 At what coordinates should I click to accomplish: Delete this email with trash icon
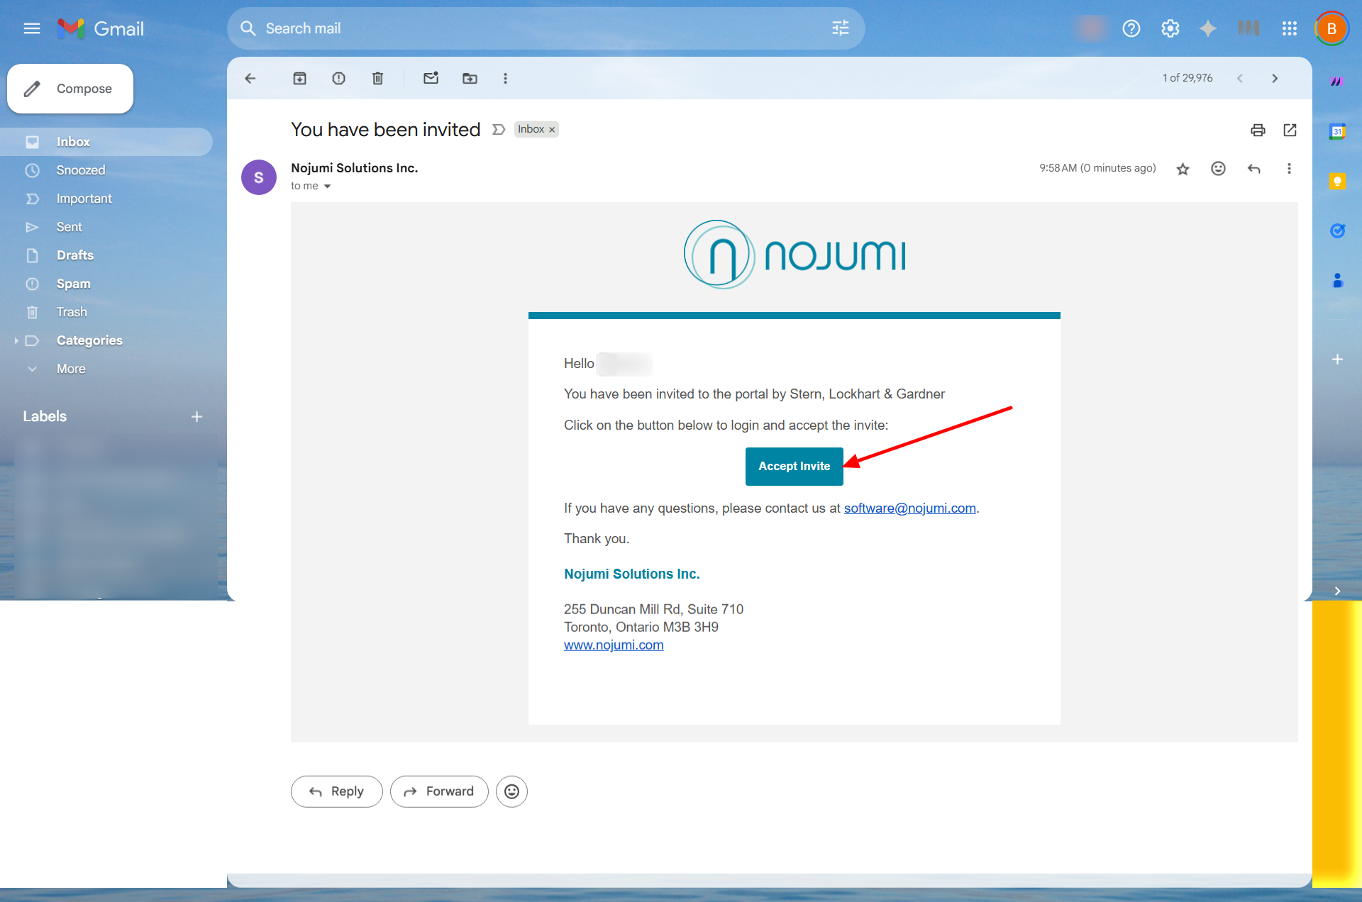(378, 78)
